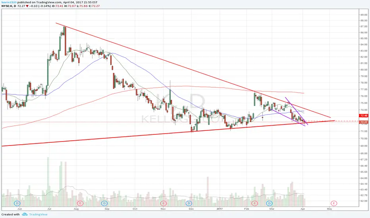Open the kevin1533 author profile link
The height and width of the screenshot is (218, 370).
coord(9,2)
